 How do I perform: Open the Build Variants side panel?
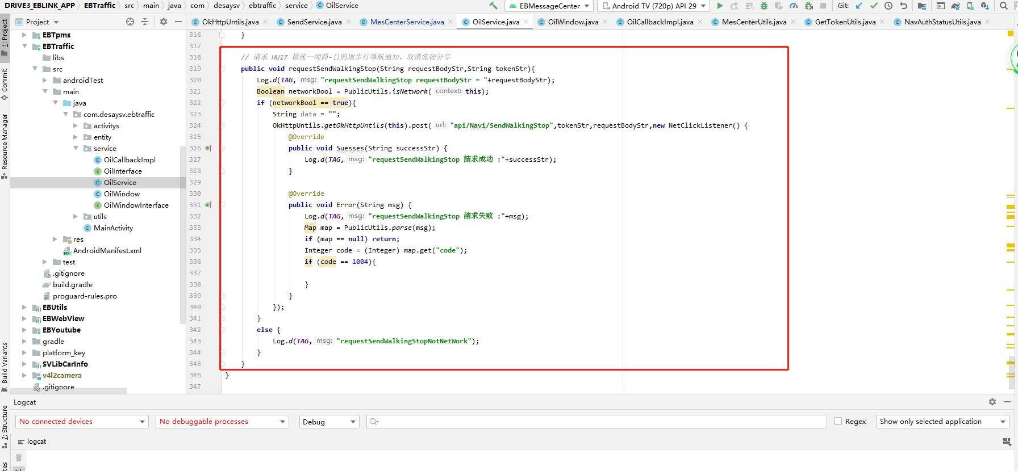point(5,363)
